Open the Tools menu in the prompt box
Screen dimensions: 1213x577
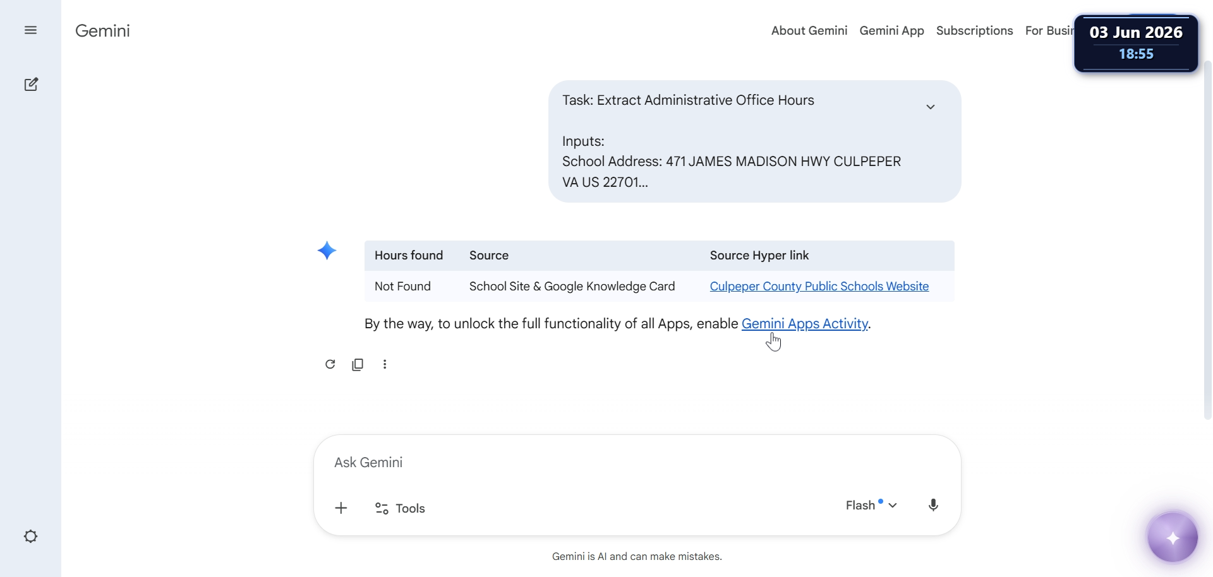point(400,508)
